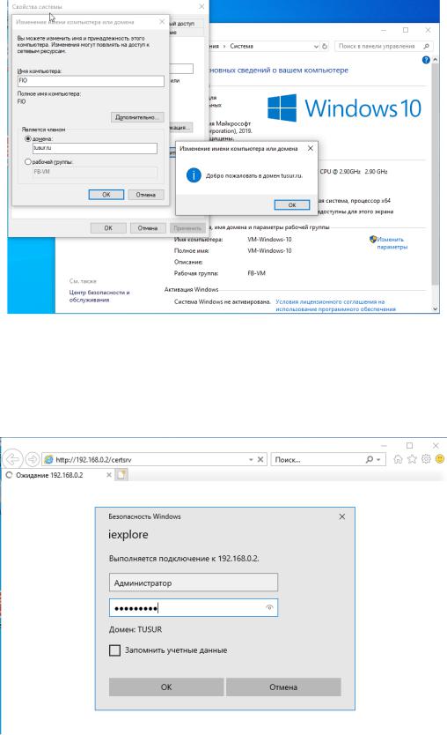This screenshot has width=447, height=735.
Task: Click the magnifier in Control Panel search
Action: point(426,46)
